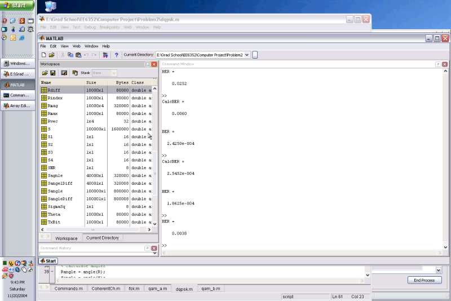
Task: Click Workspace horizontal scroll right arrow
Action: pyautogui.click(x=149, y=229)
